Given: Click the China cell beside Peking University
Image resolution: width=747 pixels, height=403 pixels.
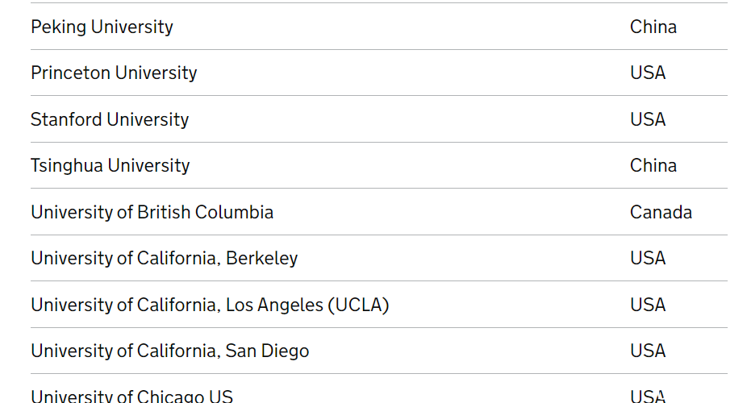Looking at the screenshot, I should (653, 27).
